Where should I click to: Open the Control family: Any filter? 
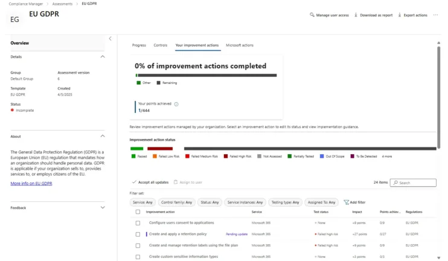click(x=176, y=202)
